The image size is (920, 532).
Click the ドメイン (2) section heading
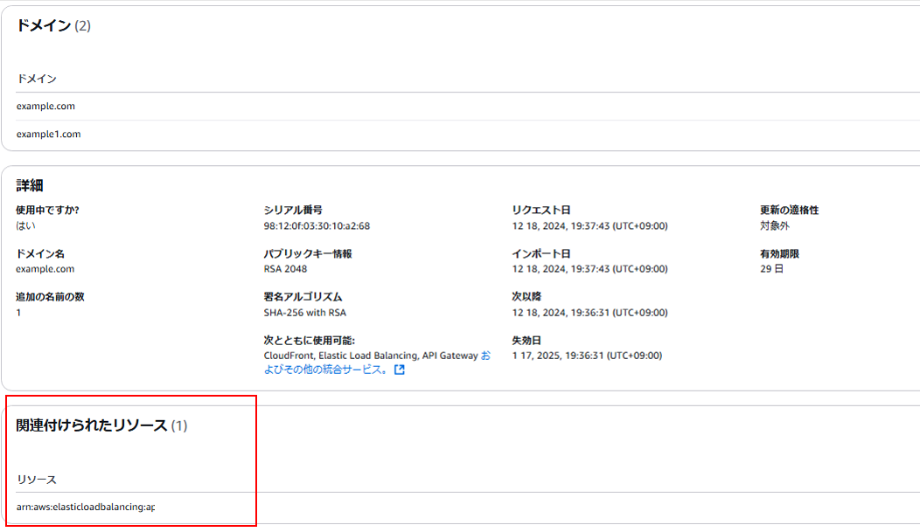pyautogui.click(x=53, y=26)
